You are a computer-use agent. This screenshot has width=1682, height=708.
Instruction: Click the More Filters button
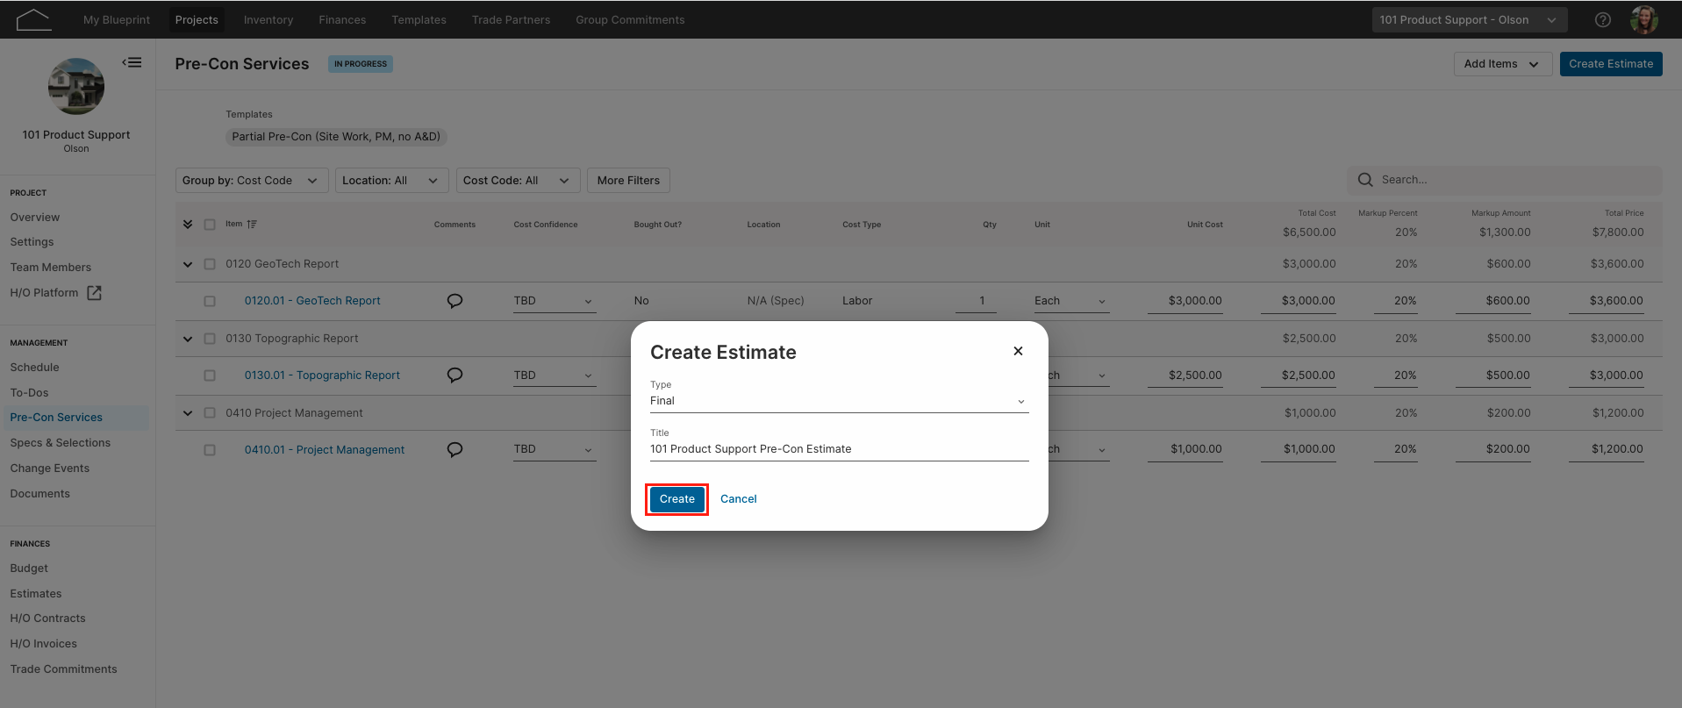tap(628, 181)
